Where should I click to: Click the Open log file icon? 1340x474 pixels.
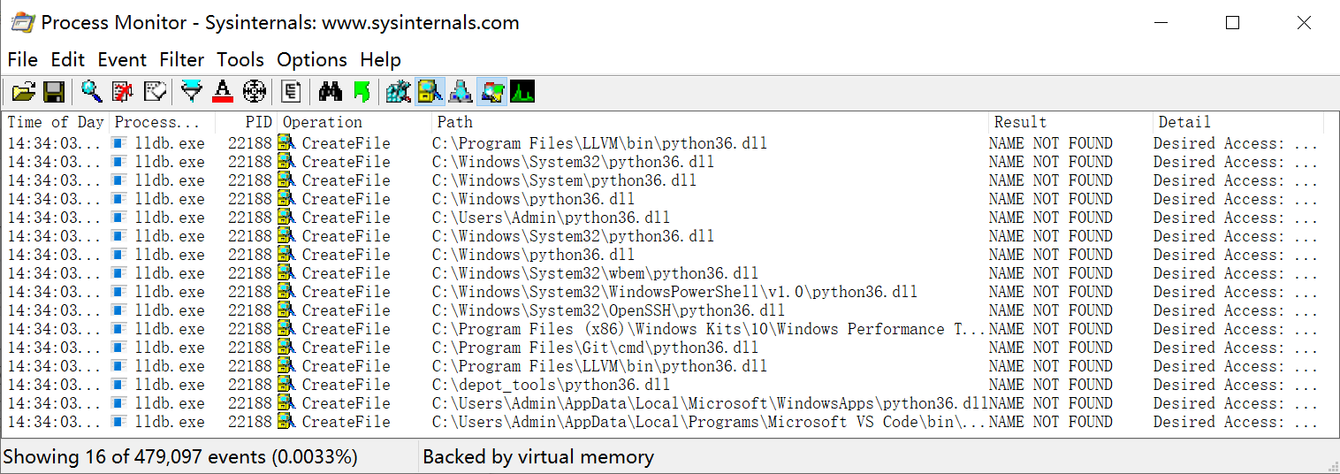24,91
